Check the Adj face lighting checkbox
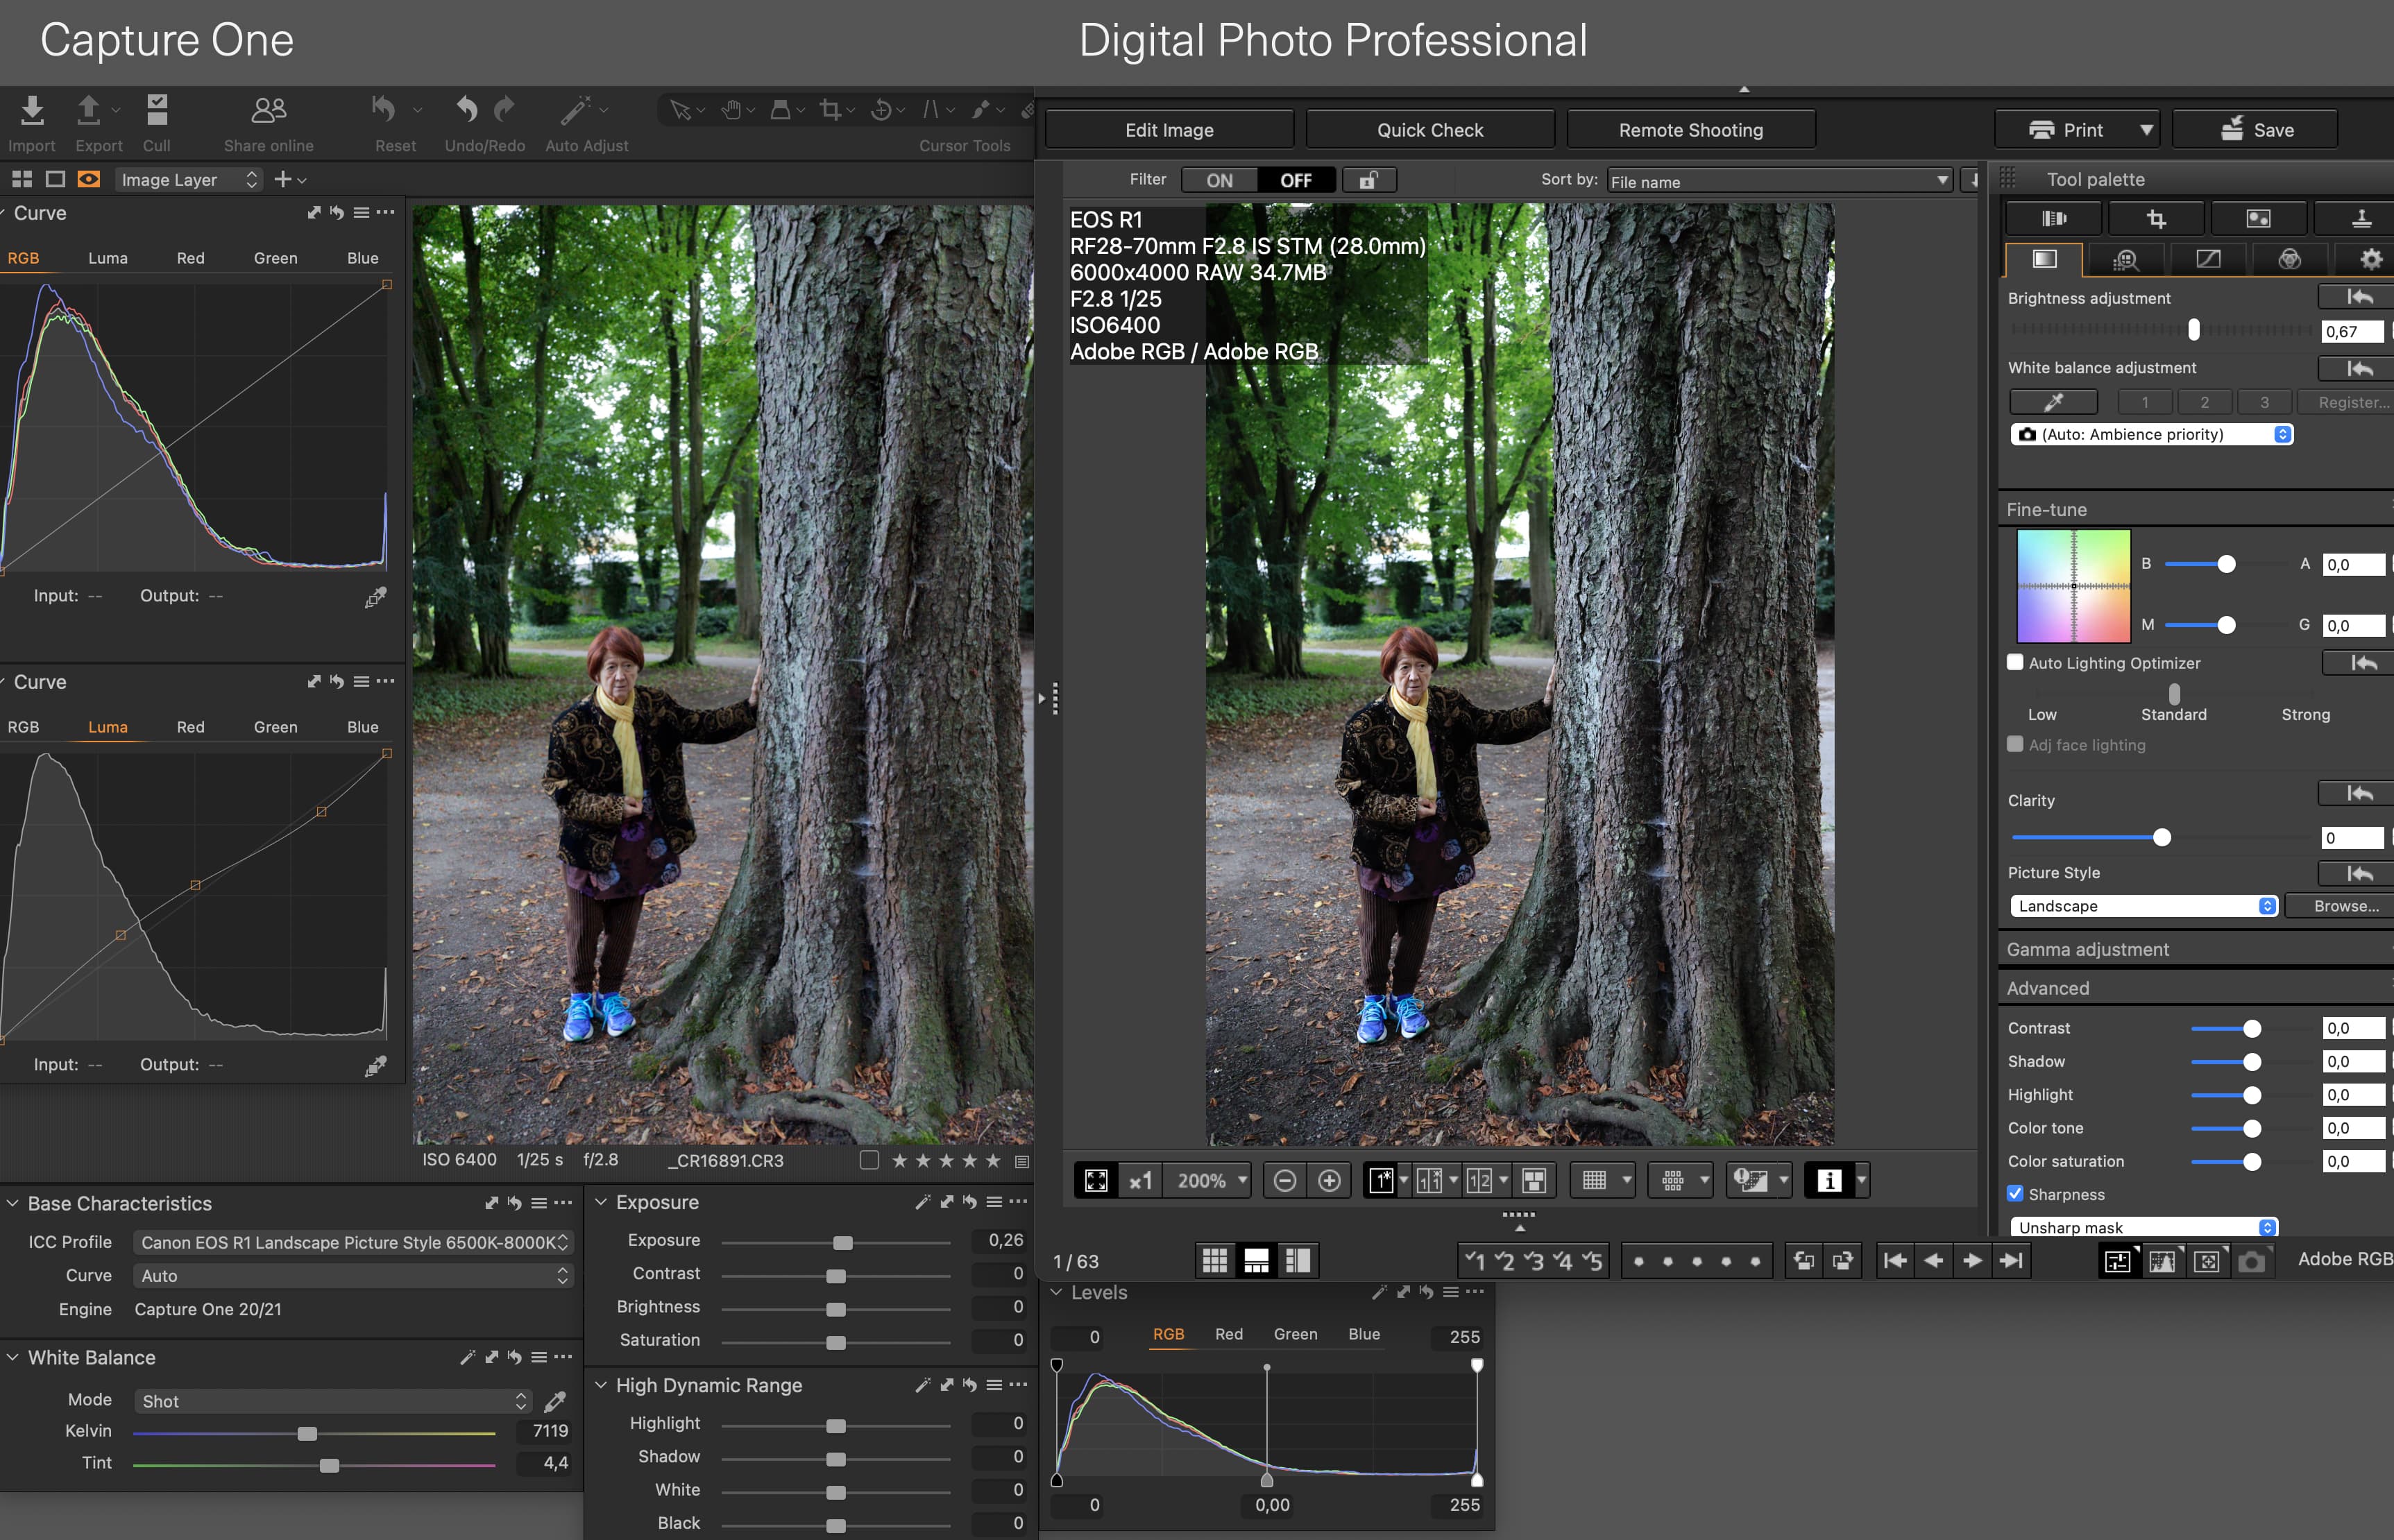2394x1540 pixels. click(2016, 744)
